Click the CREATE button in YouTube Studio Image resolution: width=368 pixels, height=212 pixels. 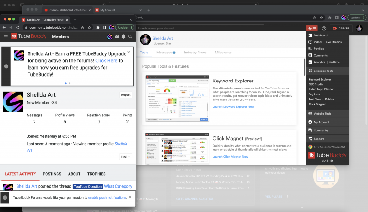coord(340,29)
